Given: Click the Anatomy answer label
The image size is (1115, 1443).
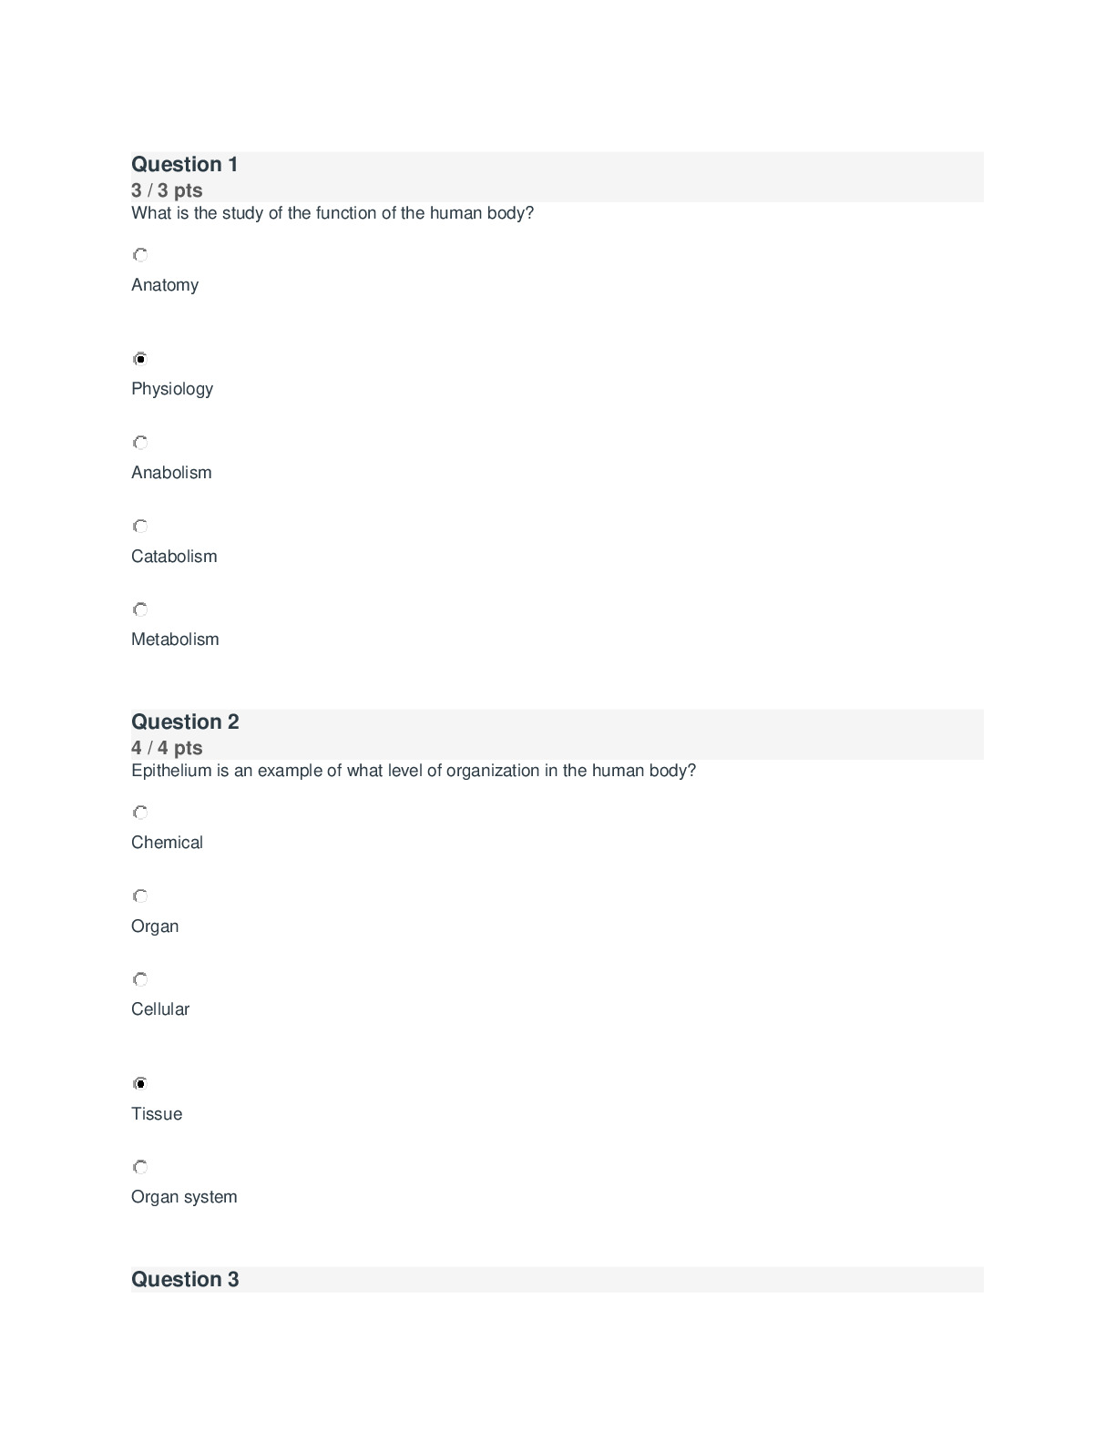Looking at the screenshot, I should click(165, 285).
